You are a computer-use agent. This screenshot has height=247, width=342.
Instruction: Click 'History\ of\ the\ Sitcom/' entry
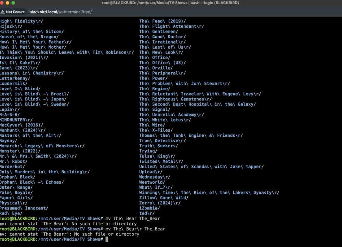(x=32, y=32)
